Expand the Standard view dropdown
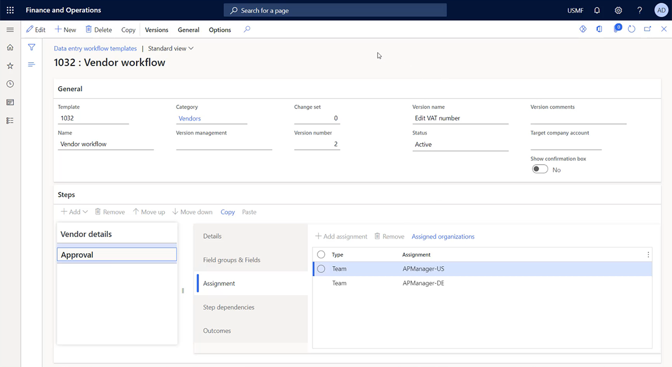 [x=171, y=48]
